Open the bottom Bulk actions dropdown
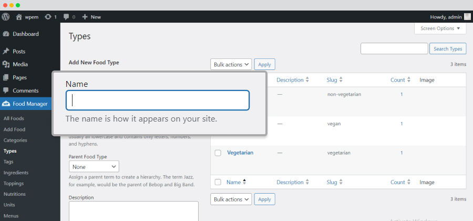 pos(231,199)
